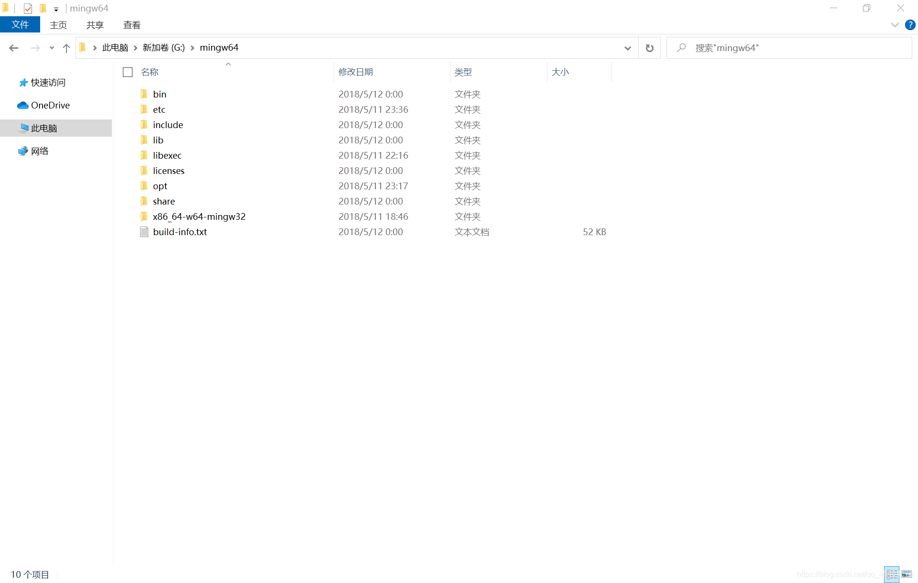The width and height of the screenshot is (918, 583).
Task: Switch to large icons view in status bar
Action: (x=907, y=574)
